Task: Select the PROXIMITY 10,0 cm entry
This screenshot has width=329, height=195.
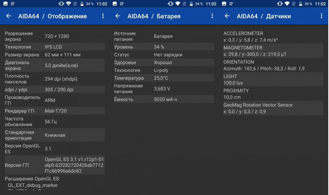Action: pyautogui.click(x=273, y=94)
